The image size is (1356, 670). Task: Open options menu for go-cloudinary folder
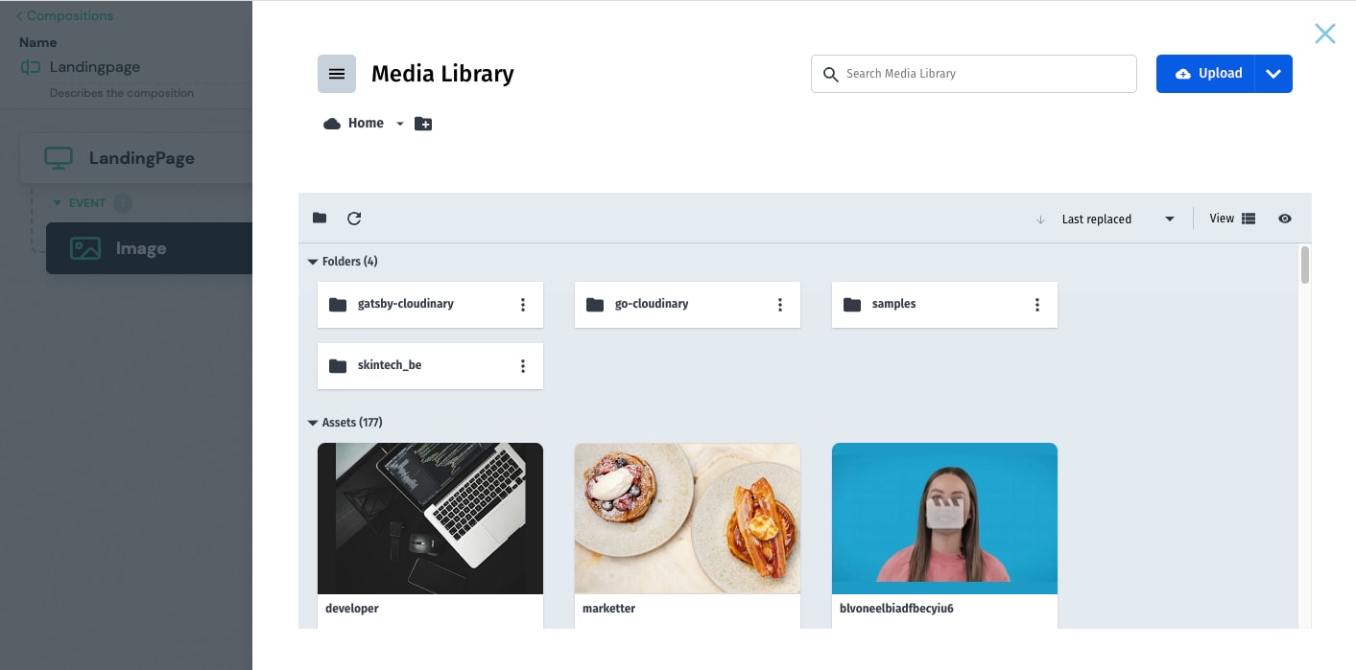780,305
